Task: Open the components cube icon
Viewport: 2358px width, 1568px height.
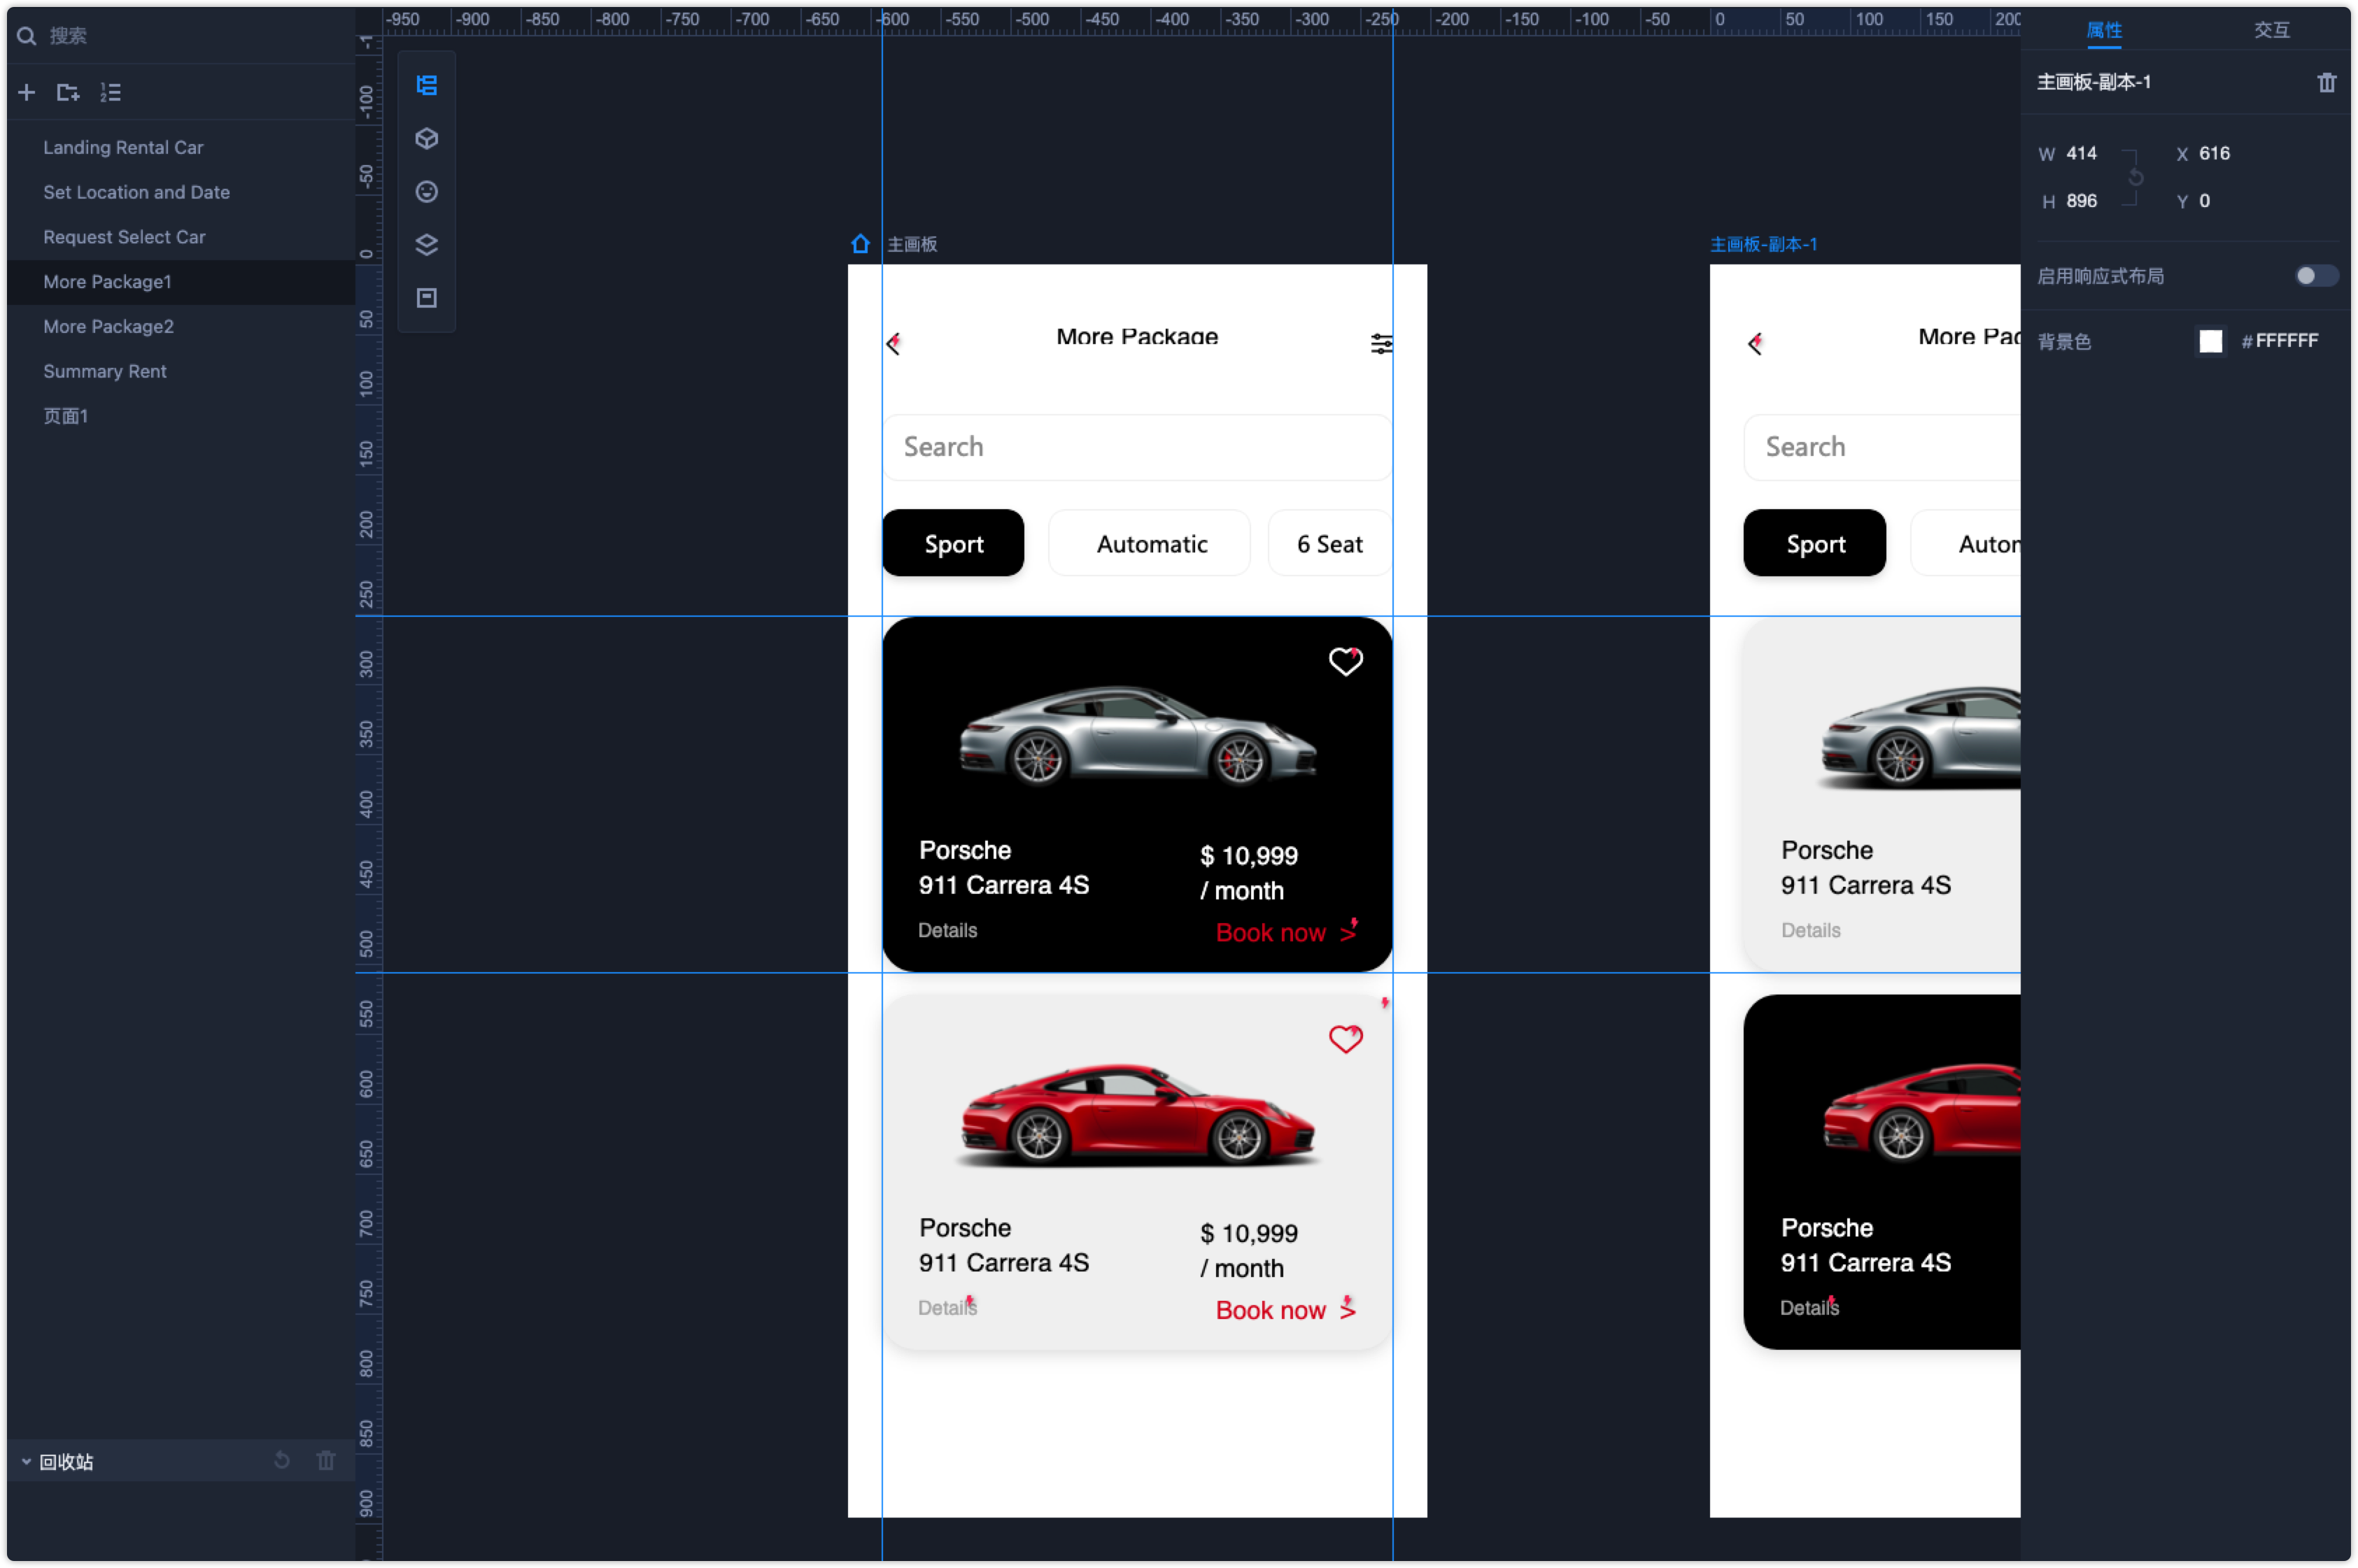Action: pos(428,138)
